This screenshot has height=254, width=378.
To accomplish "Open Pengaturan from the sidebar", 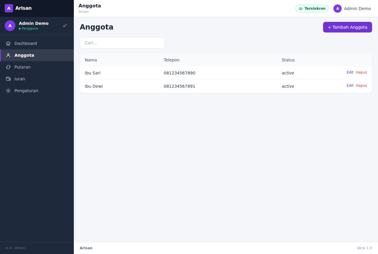I will [37, 91].
